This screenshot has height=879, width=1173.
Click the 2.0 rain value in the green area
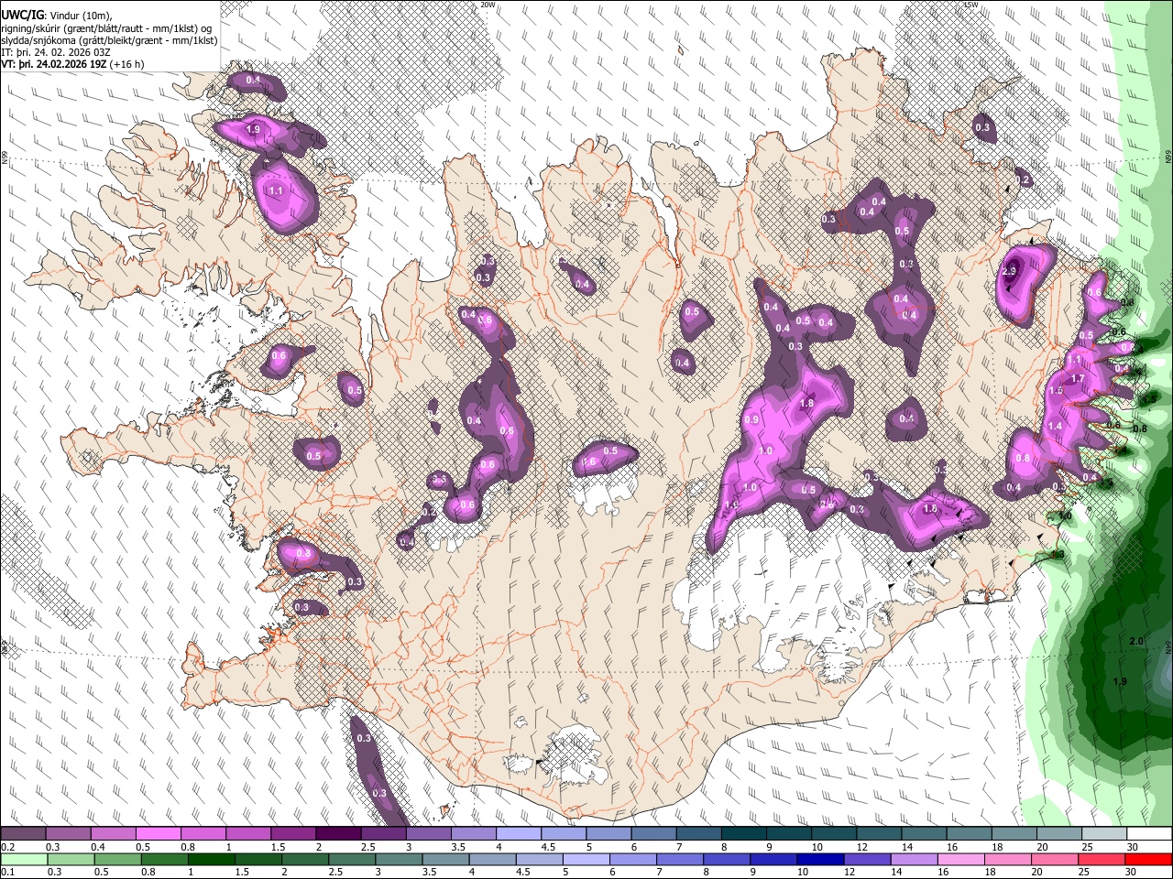coord(1136,642)
